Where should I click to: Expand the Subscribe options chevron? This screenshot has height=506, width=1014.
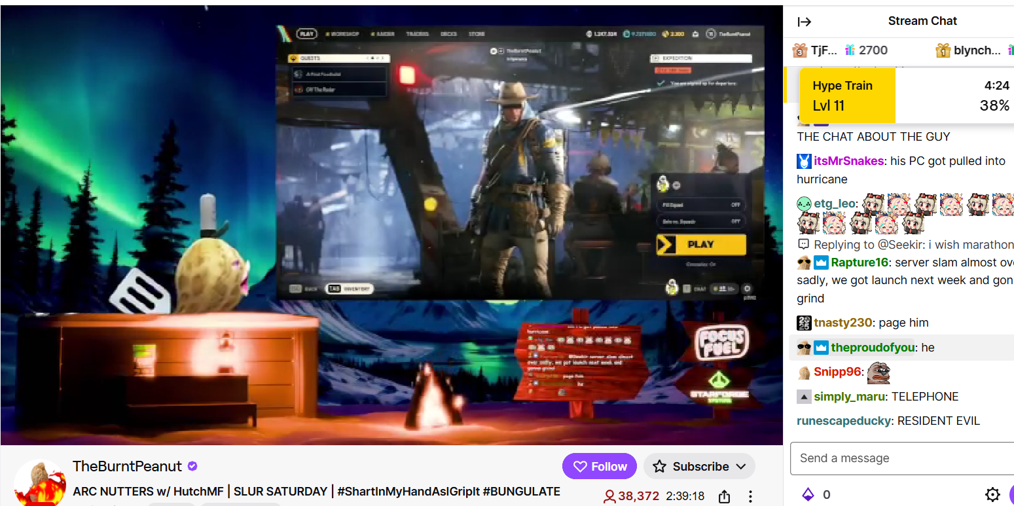point(741,466)
